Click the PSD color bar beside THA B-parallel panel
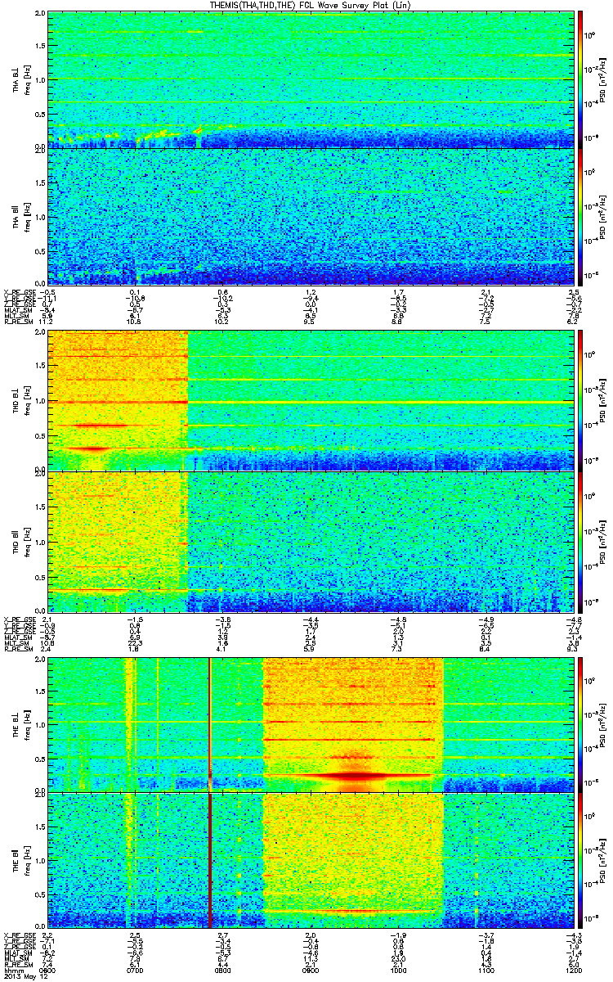Image resolution: width=613 pixels, height=982 pixels. coord(581,215)
